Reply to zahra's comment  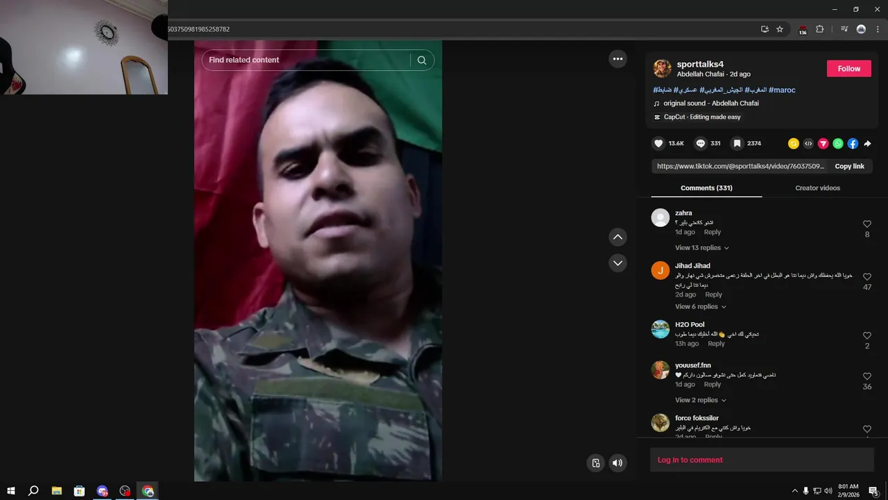coord(712,233)
